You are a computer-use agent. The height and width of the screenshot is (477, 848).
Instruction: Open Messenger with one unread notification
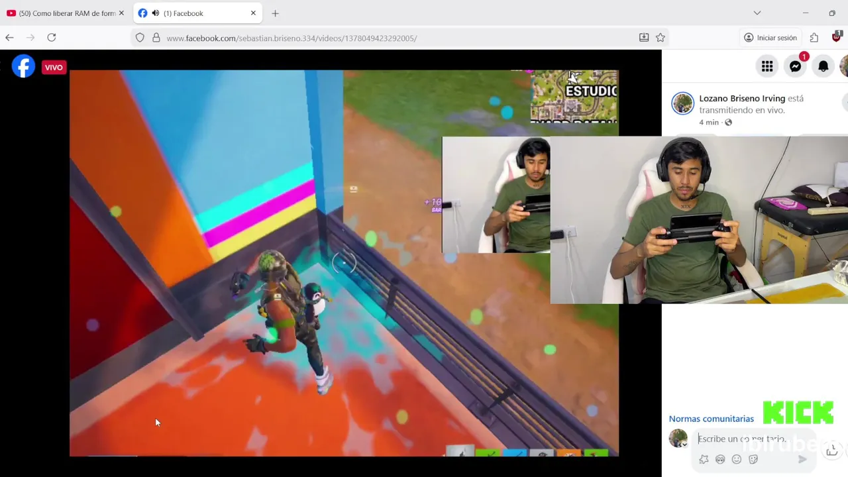[795, 66]
